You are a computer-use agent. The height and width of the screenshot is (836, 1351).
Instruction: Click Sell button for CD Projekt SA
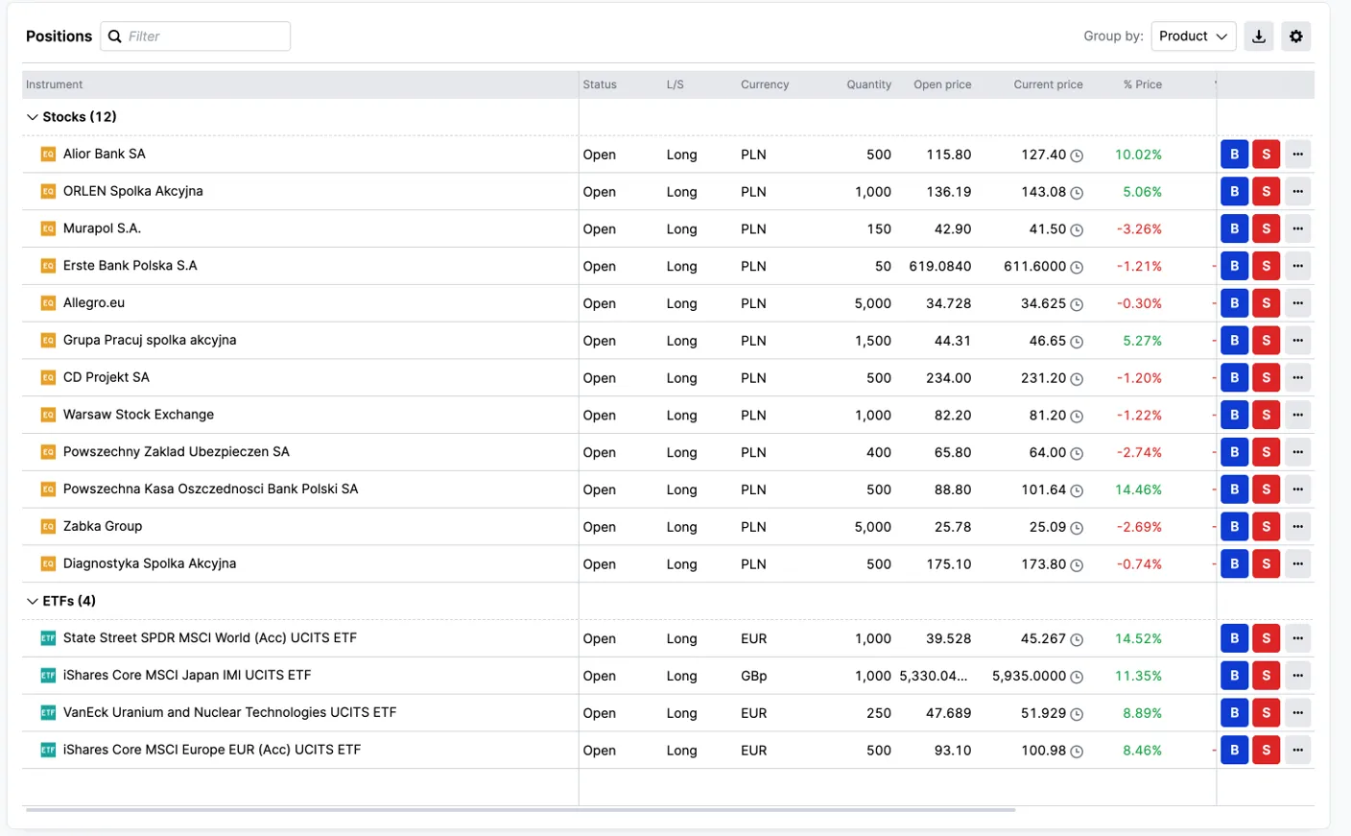[1266, 377]
